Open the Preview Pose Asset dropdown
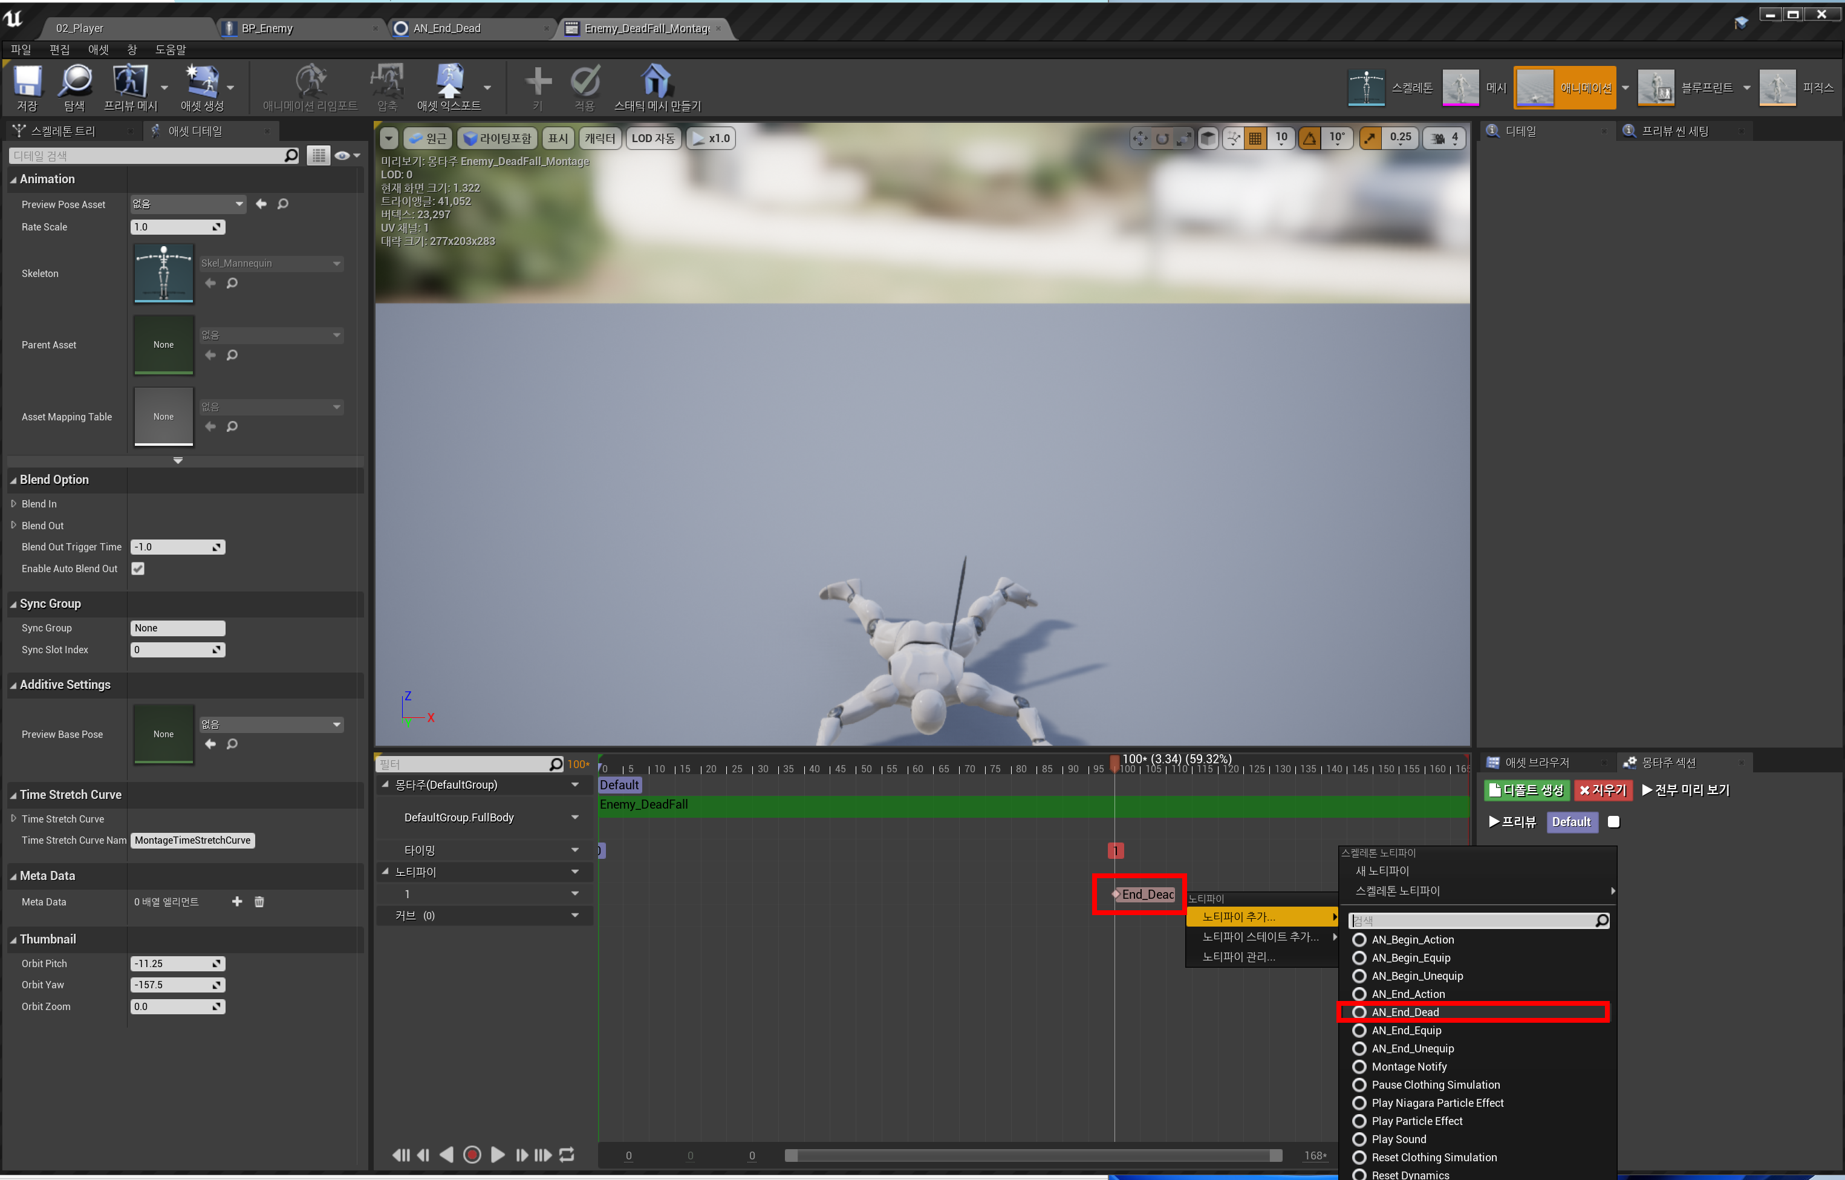Viewport: 1845px width, 1180px height. tap(187, 204)
